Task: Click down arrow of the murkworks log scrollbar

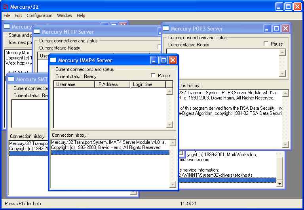Action: tap(279, 183)
